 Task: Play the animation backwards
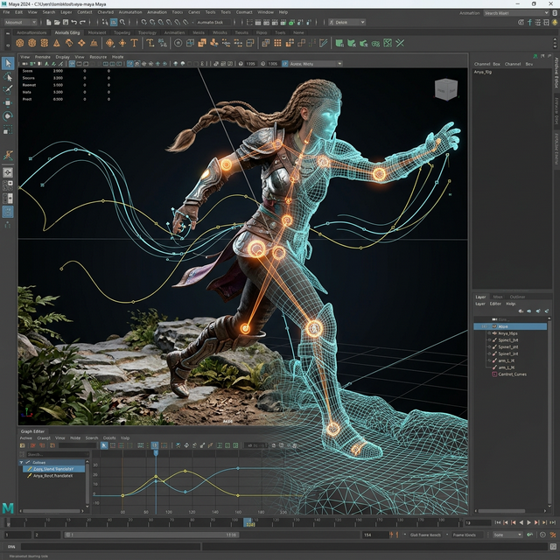coord(521,522)
